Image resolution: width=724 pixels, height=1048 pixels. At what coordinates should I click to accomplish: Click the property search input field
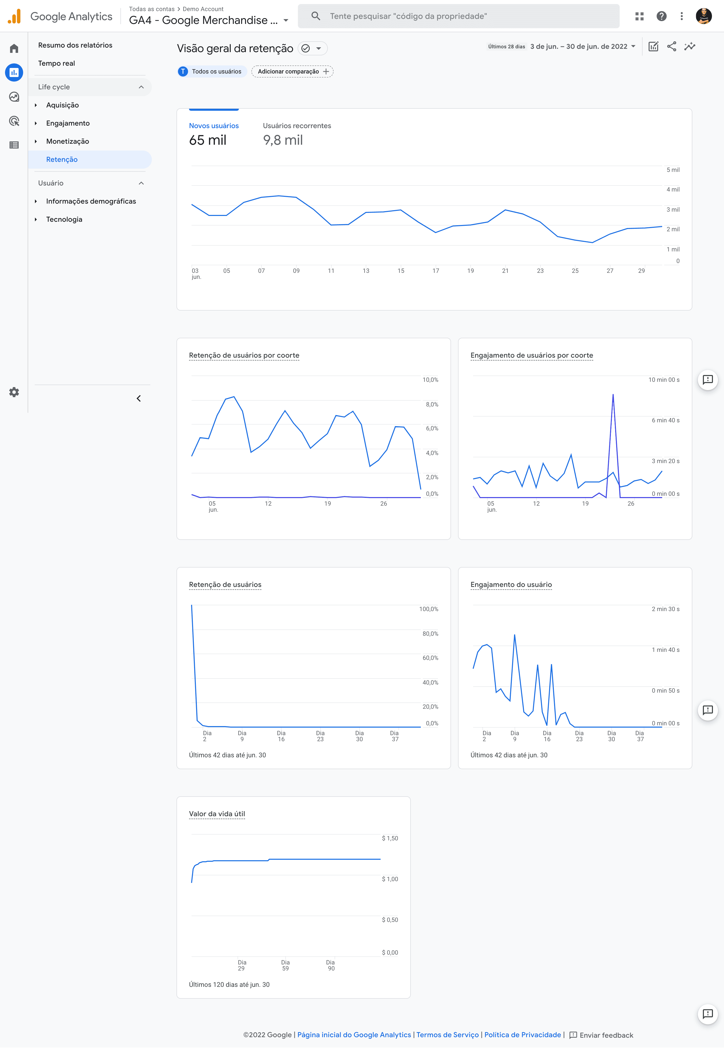(458, 16)
